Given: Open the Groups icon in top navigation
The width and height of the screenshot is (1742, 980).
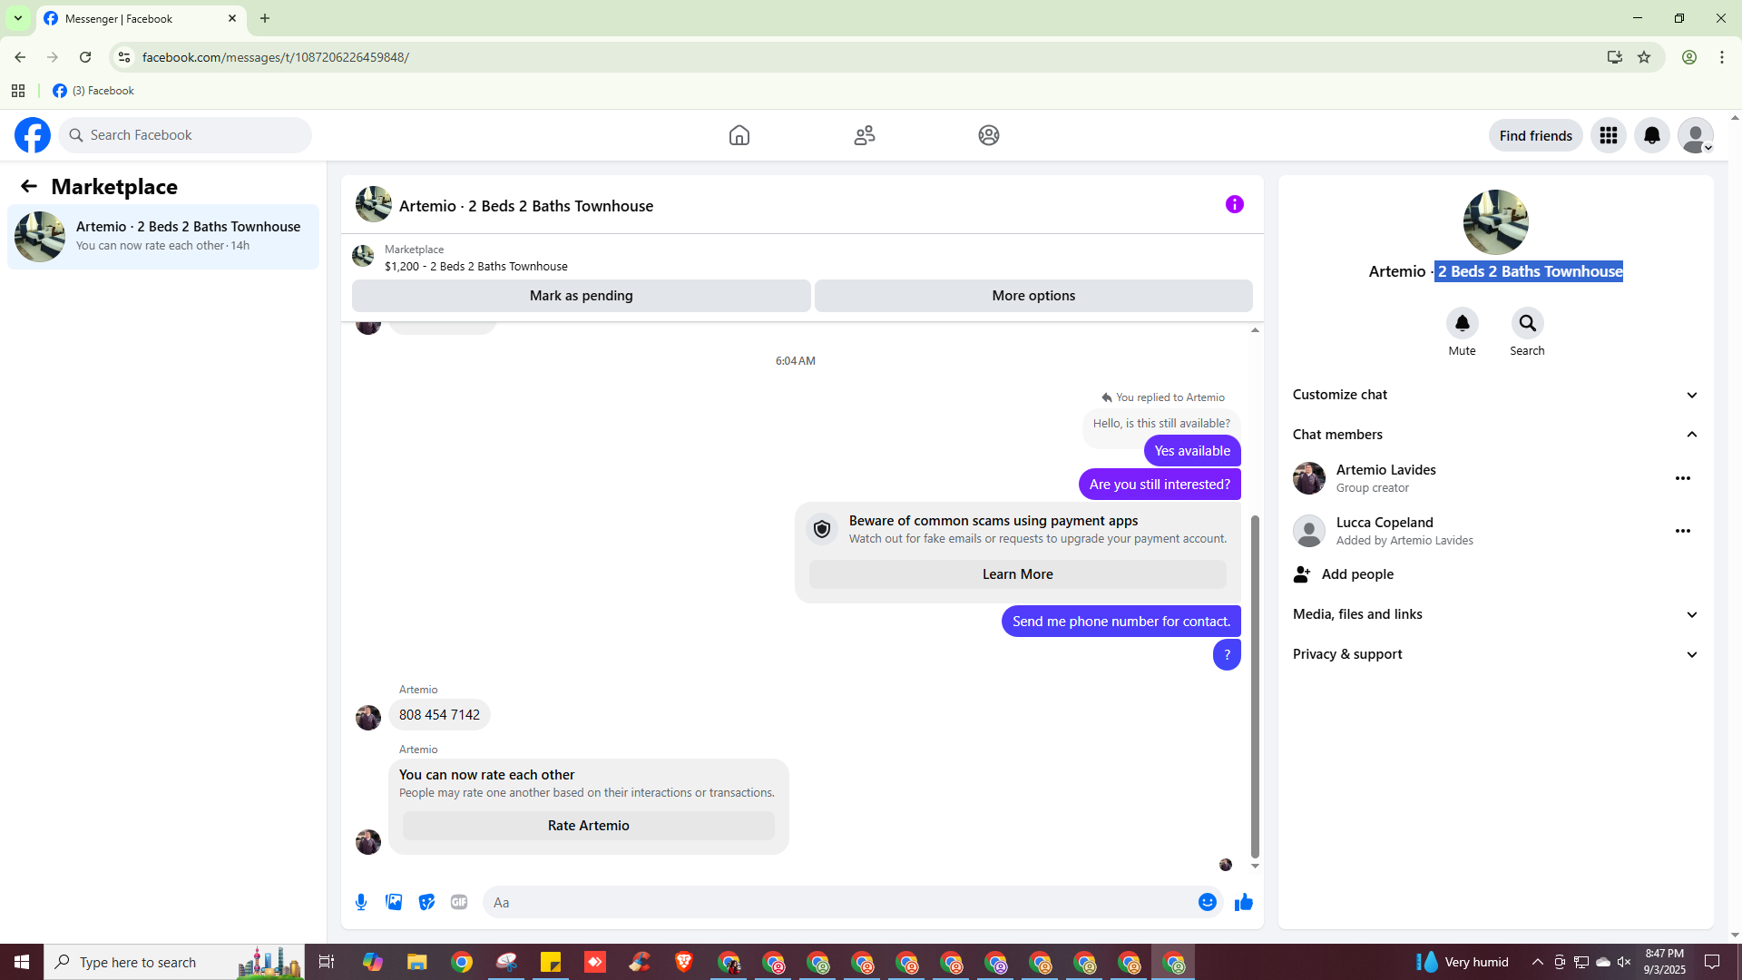Looking at the screenshot, I should [989, 135].
